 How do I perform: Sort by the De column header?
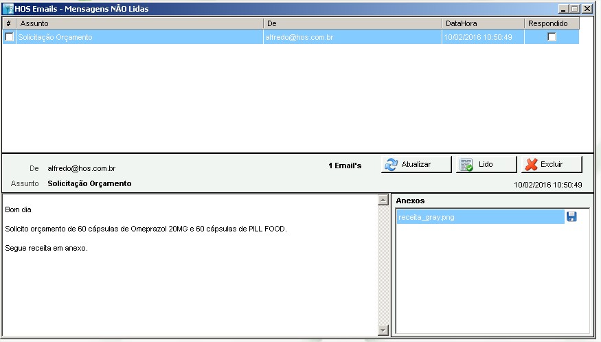353,23
